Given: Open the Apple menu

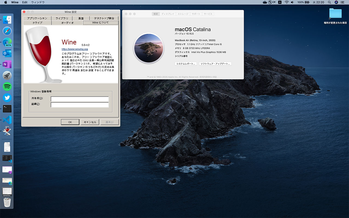Looking at the screenshot, I should (x=6, y=2).
